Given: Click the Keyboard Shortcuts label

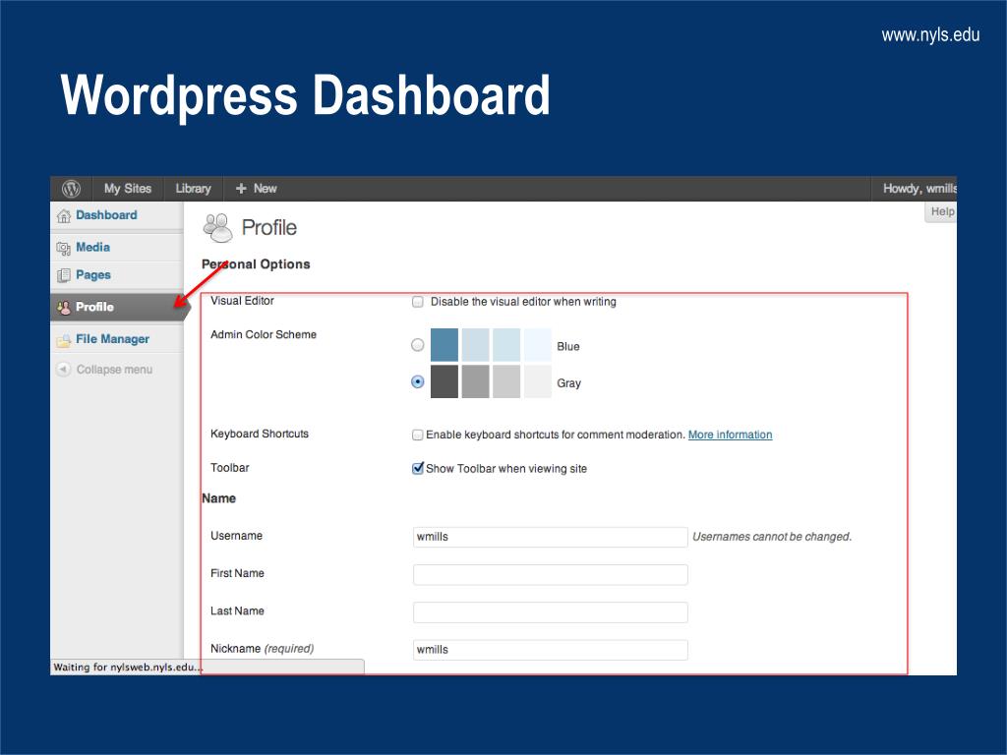Looking at the screenshot, I should click(x=260, y=434).
